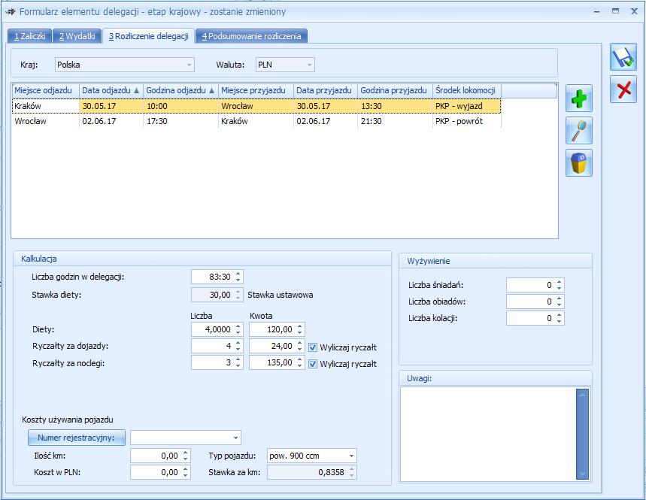Sort by Godzina odjazdu column header
The height and width of the screenshot is (500, 646).
point(180,91)
